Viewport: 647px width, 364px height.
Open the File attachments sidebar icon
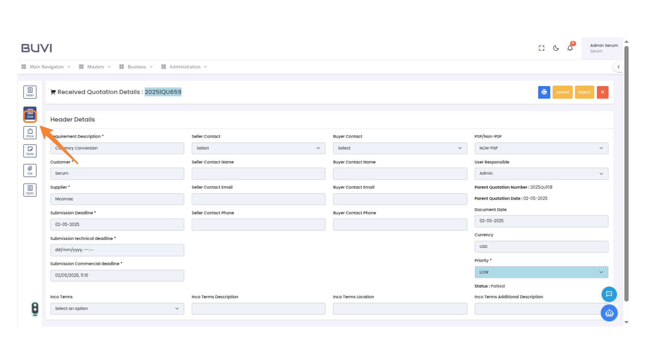[30, 170]
